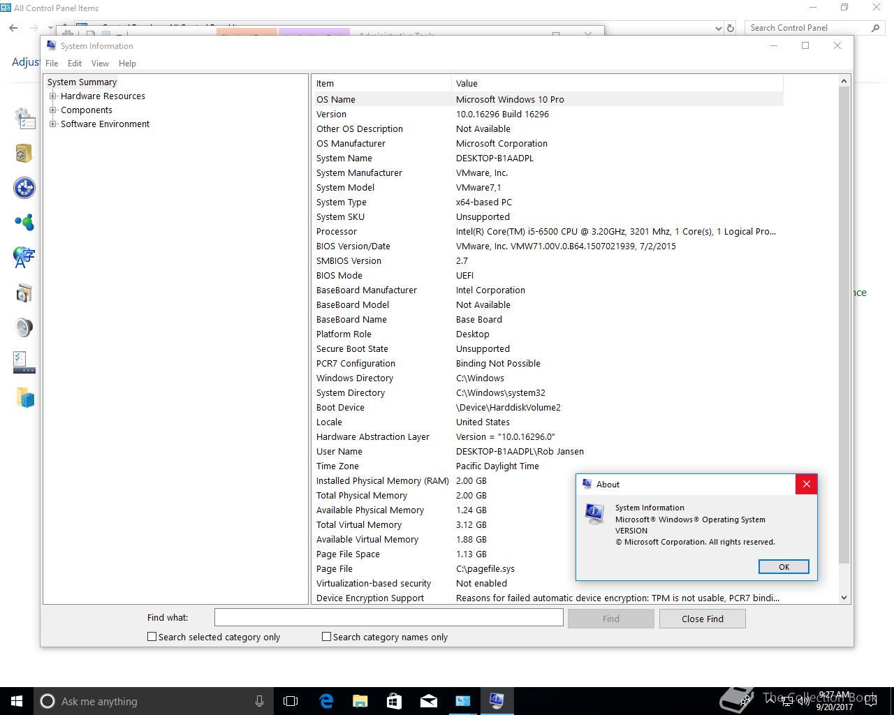Viewport: 894px width, 715px height.
Task: Click the Administrative Tools checklist icon in Control Panel
Action: (24, 119)
